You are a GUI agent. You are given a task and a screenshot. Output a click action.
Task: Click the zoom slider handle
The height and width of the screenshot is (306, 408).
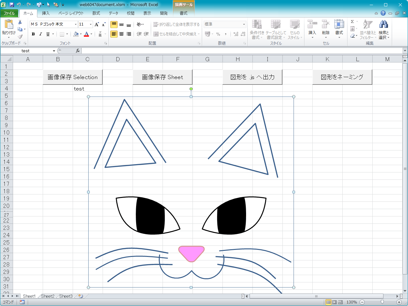pyautogui.click(x=382, y=302)
